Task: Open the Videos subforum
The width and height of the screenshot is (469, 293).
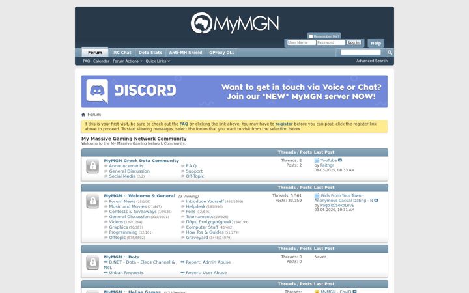Action: [116, 222]
